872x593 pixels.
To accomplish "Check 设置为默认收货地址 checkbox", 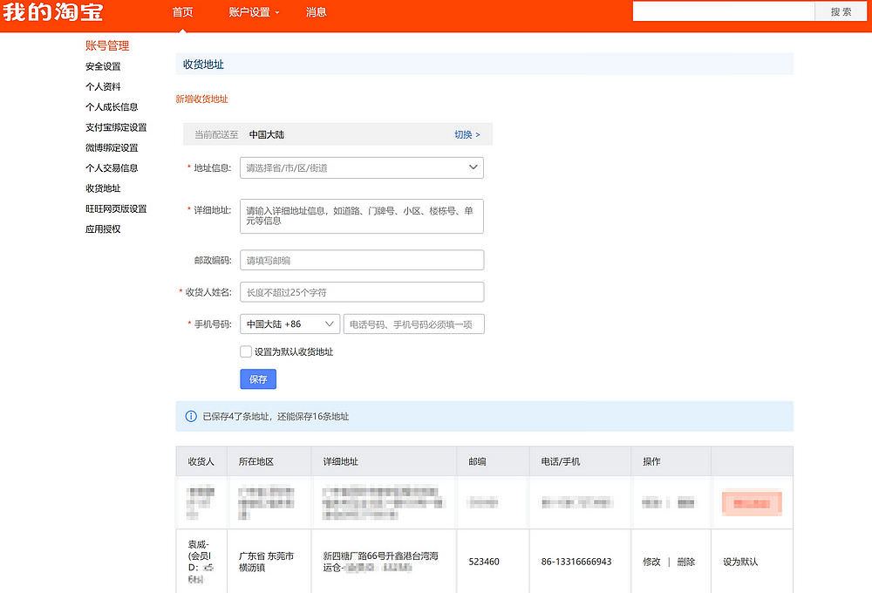I will pyautogui.click(x=246, y=351).
